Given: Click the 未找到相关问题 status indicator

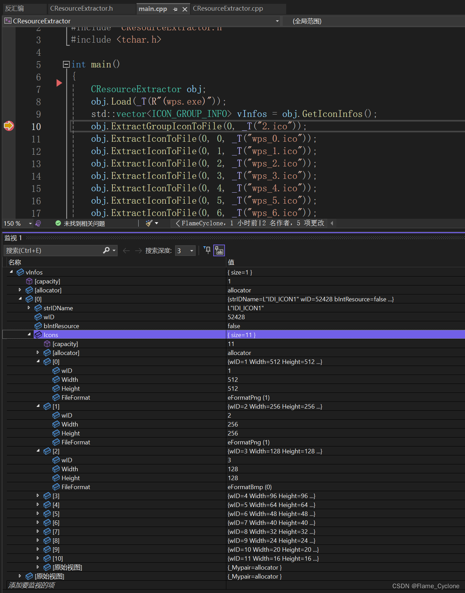Looking at the screenshot, I should click(x=80, y=224).
